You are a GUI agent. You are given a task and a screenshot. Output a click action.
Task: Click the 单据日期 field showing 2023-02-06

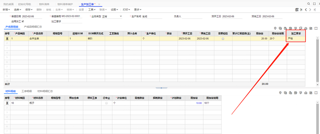point(32,16)
